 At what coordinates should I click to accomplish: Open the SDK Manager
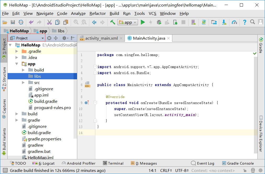point(224,22)
